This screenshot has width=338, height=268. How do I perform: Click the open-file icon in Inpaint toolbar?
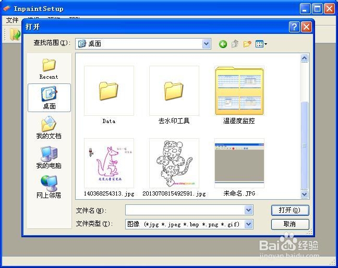15,34
